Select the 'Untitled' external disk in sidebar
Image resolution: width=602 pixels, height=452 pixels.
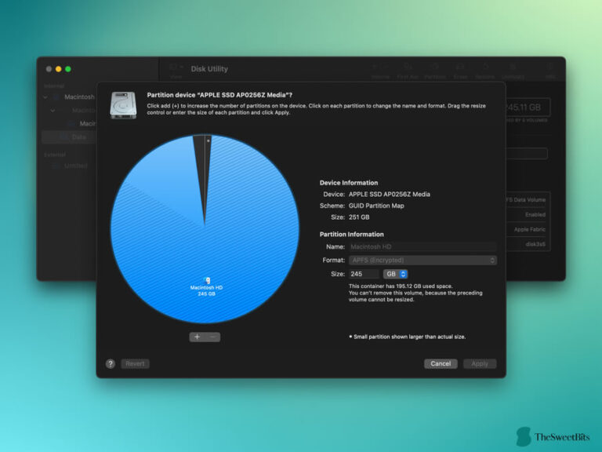(75, 166)
